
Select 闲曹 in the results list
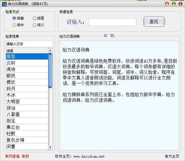[x=27, y=146]
